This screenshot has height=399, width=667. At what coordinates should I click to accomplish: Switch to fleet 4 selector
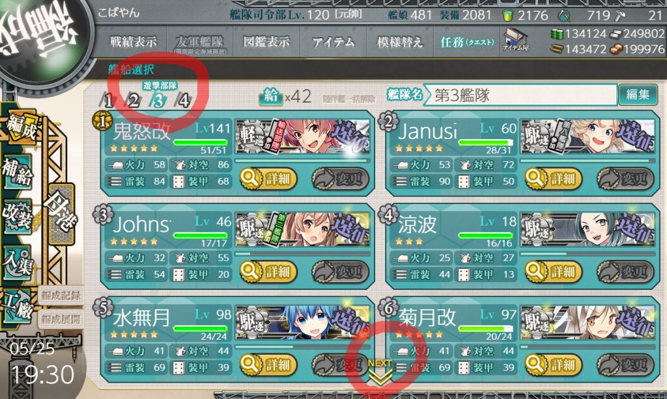tap(183, 101)
